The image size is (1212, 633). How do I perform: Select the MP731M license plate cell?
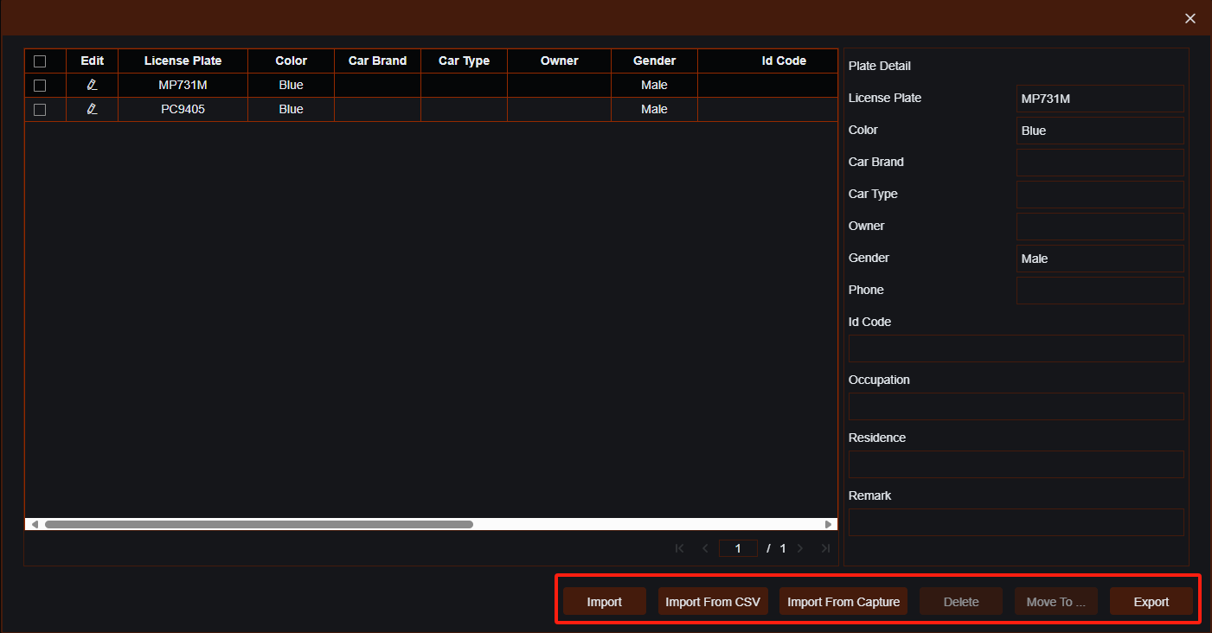click(x=183, y=86)
